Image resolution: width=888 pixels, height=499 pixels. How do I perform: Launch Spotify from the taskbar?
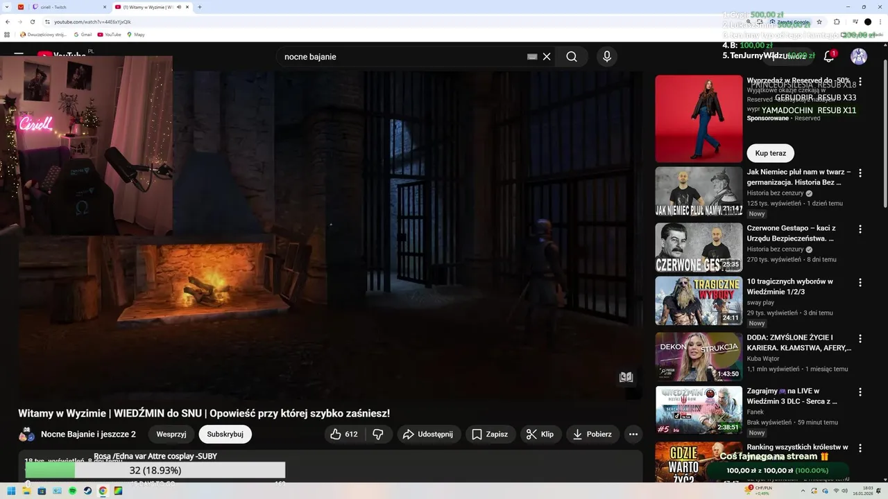(72, 491)
